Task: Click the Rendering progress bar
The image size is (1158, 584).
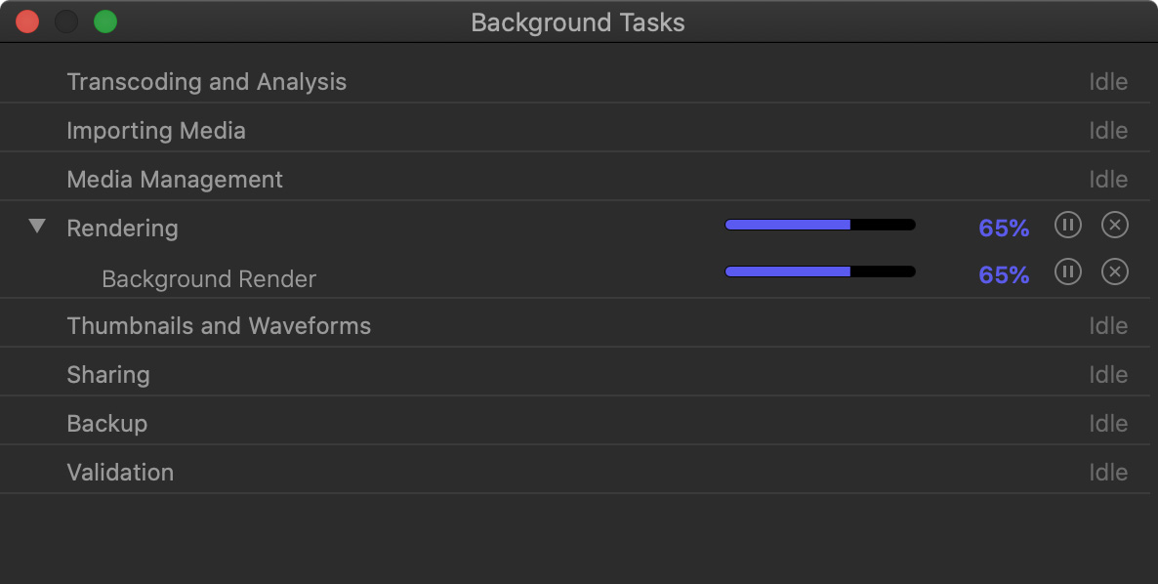Action: tap(820, 225)
